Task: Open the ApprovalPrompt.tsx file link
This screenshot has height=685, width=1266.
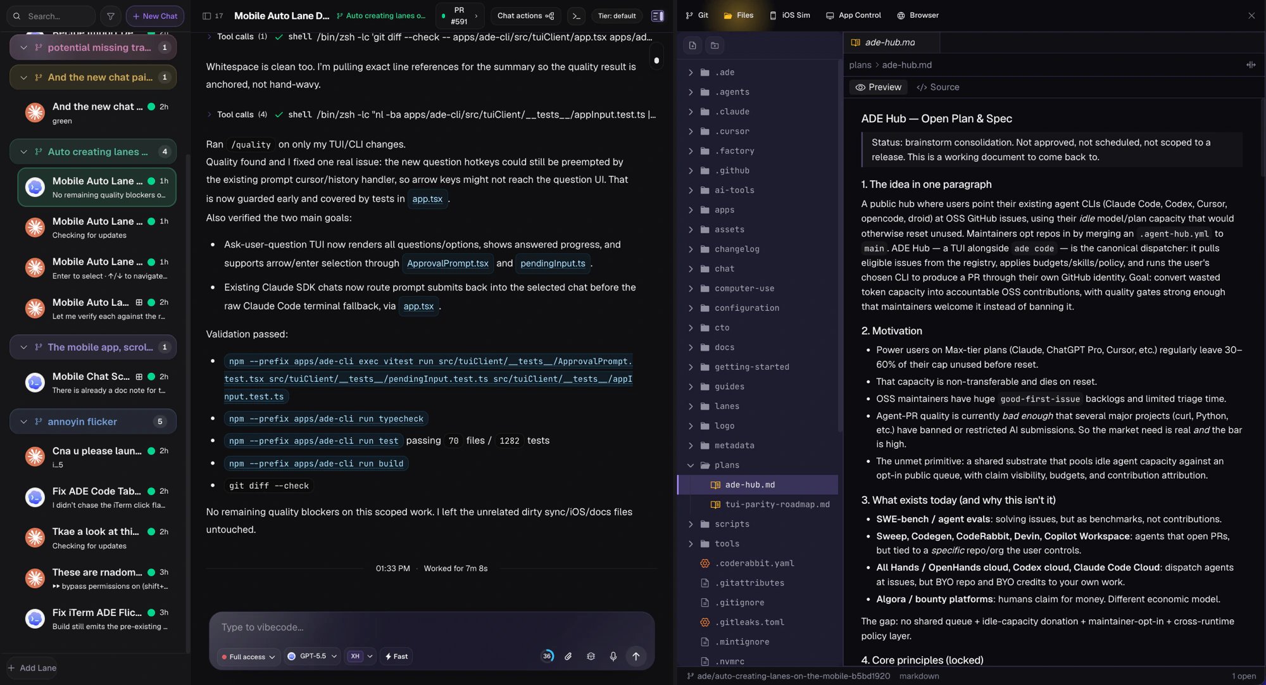Action: (448, 263)
